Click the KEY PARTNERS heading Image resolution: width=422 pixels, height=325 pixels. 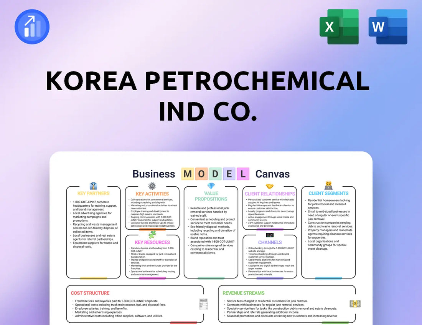pos(93,193)
